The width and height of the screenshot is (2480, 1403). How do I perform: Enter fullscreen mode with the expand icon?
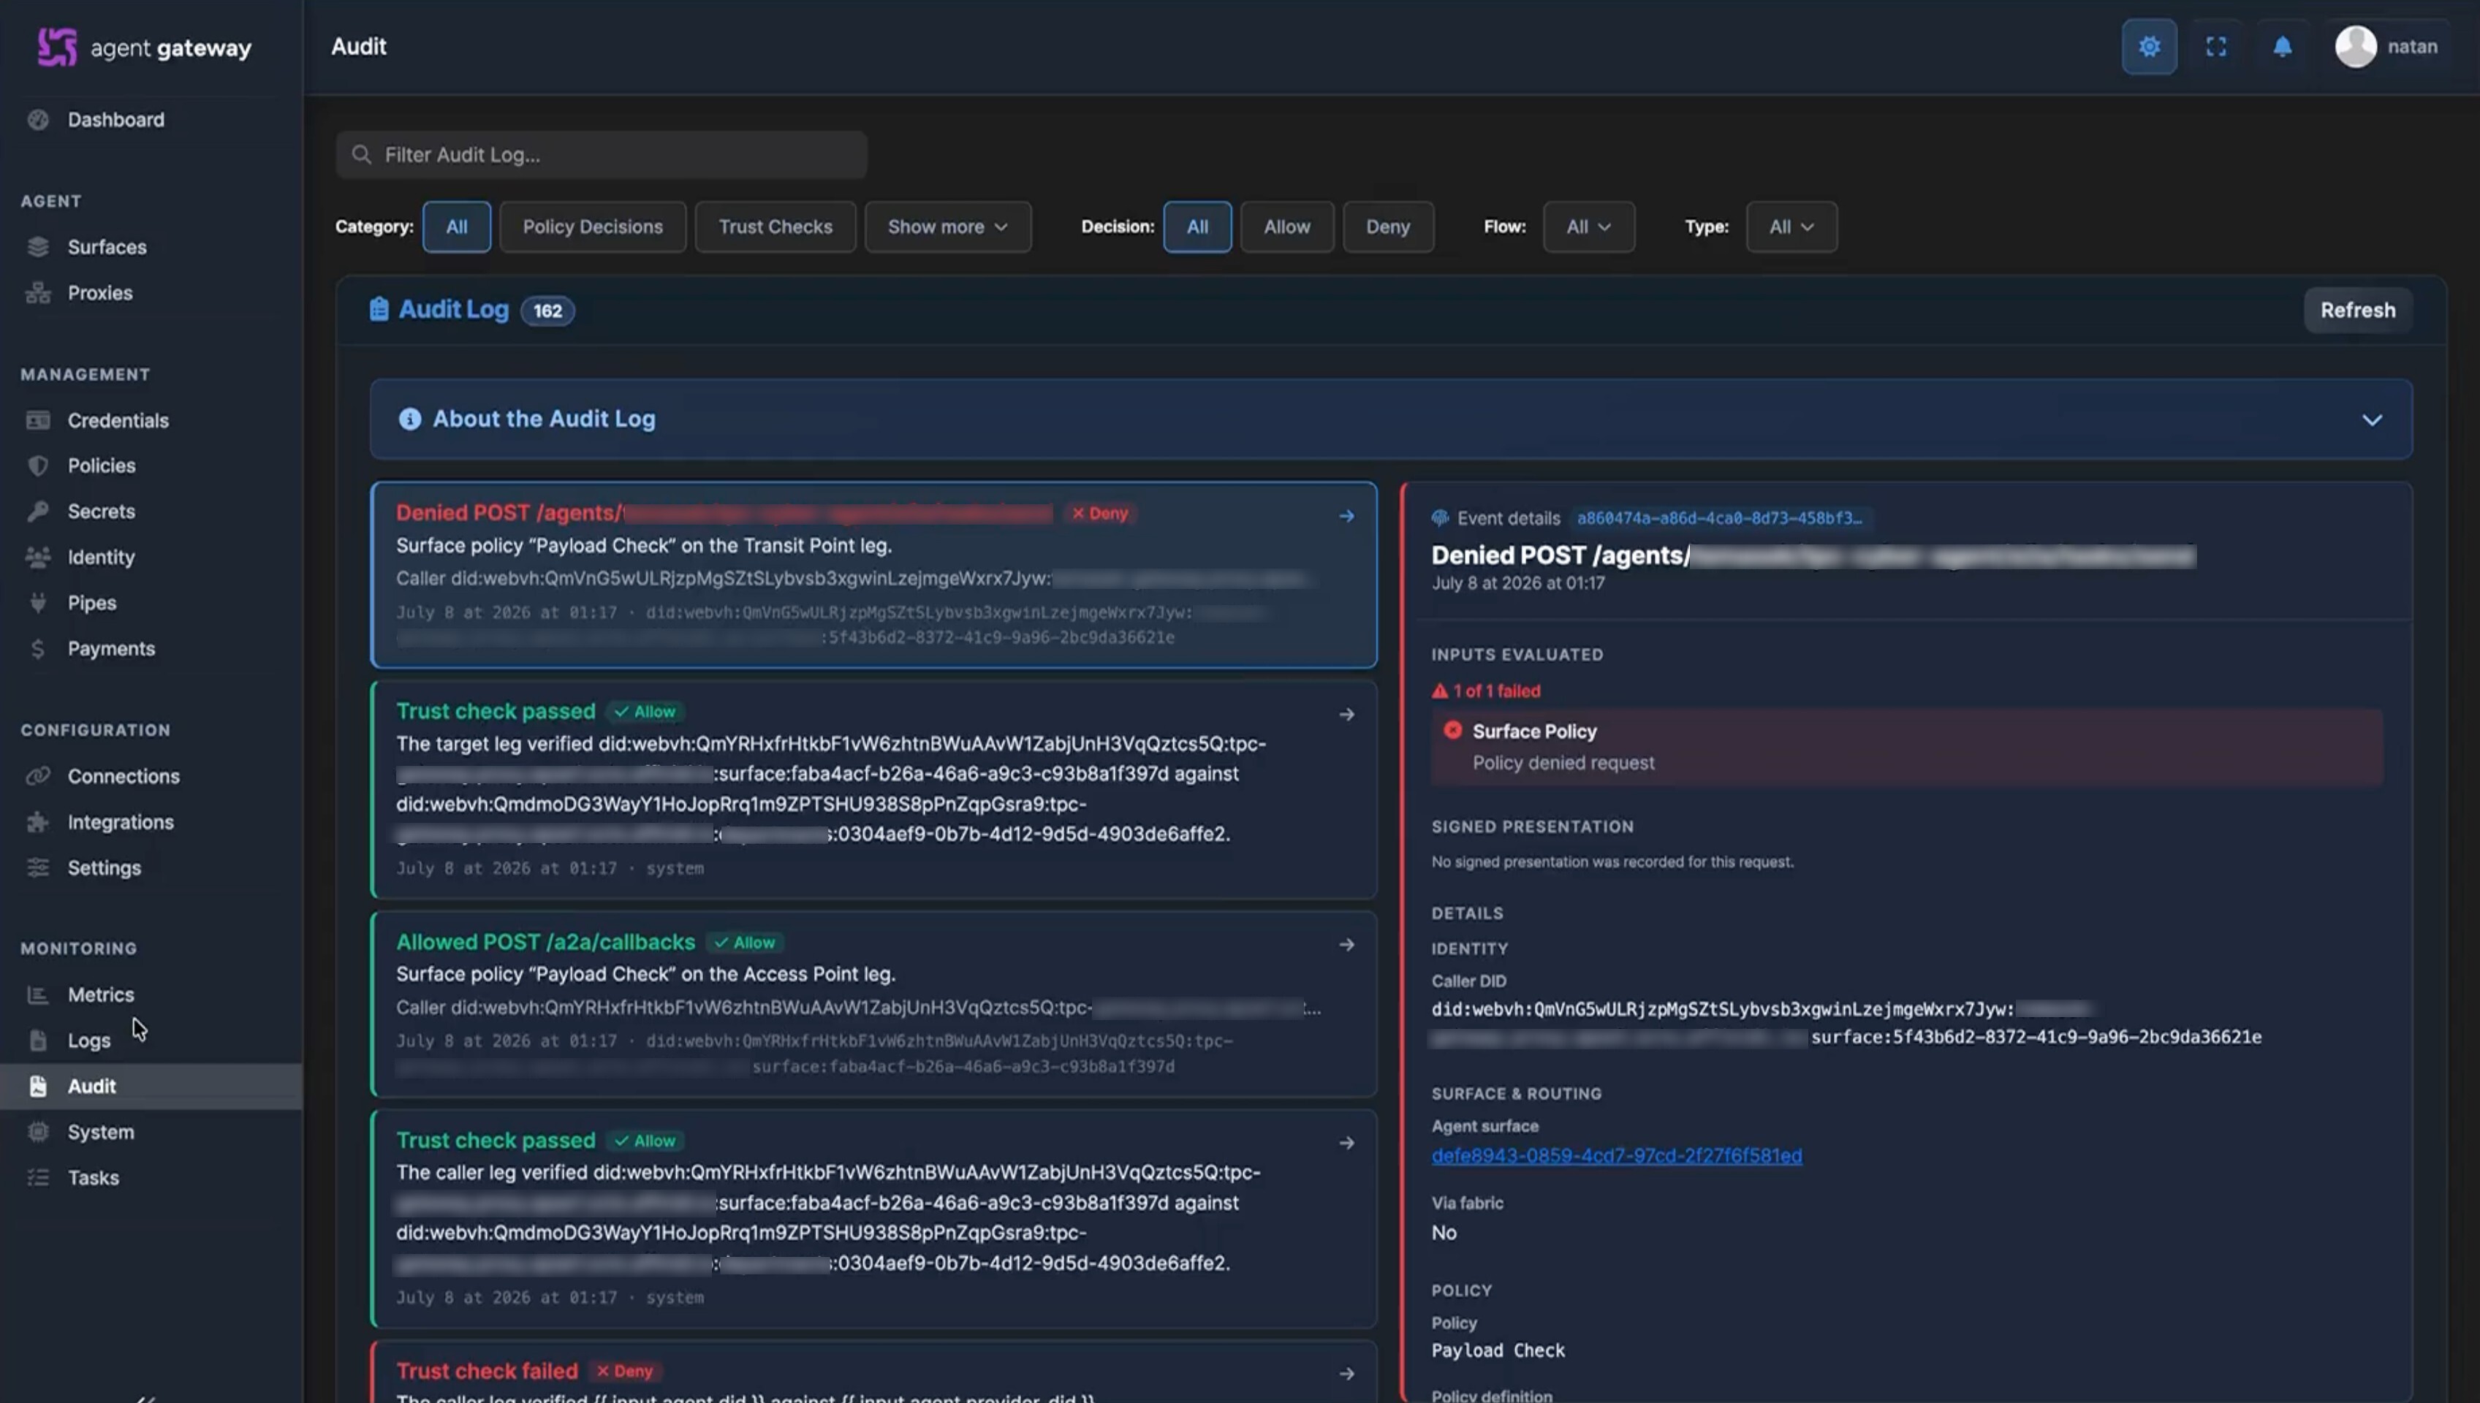point(2216,46)
